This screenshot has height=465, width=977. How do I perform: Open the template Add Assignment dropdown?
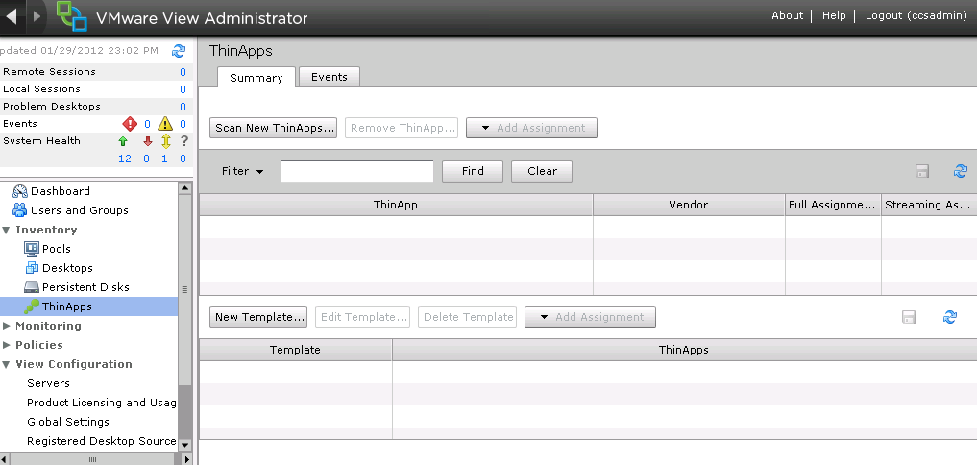[590, 317]
